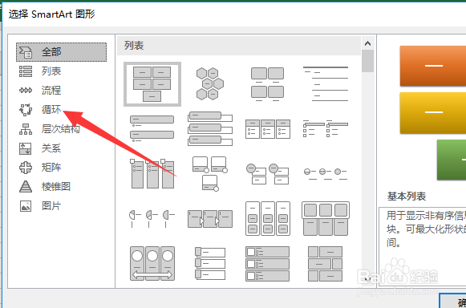Click the dialog title 选择 SmartArt 图形

coord(51,14)
